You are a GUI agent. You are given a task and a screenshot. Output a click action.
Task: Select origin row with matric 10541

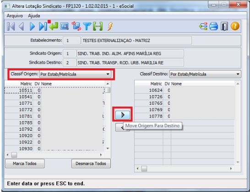click(x=54, y=97)
